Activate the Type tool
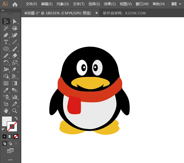 click(x=6, y=42)
